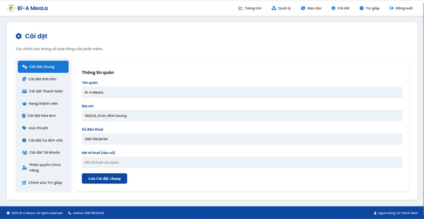Click the Cài đặt gear icon in navbar
The image size is (424, 219).
[333, 8]
